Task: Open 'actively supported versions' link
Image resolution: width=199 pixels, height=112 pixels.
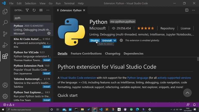Action: pos(174,78)
